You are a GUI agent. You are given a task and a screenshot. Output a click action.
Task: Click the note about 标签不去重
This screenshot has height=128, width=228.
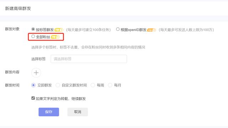(x=88, y=47)
